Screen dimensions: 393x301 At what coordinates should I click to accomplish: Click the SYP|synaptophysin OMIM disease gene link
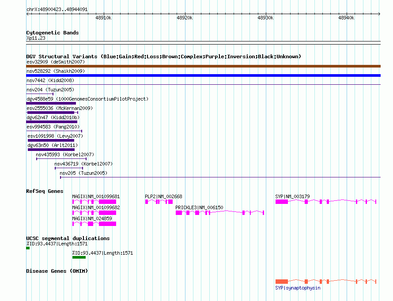pos(298,288)
